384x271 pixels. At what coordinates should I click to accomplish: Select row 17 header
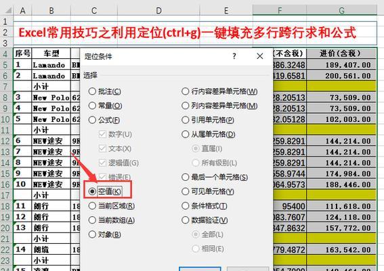(6, 195)
